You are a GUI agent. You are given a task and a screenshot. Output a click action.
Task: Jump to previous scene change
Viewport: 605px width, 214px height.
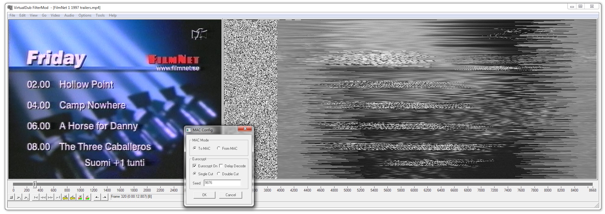coord(80,197)
